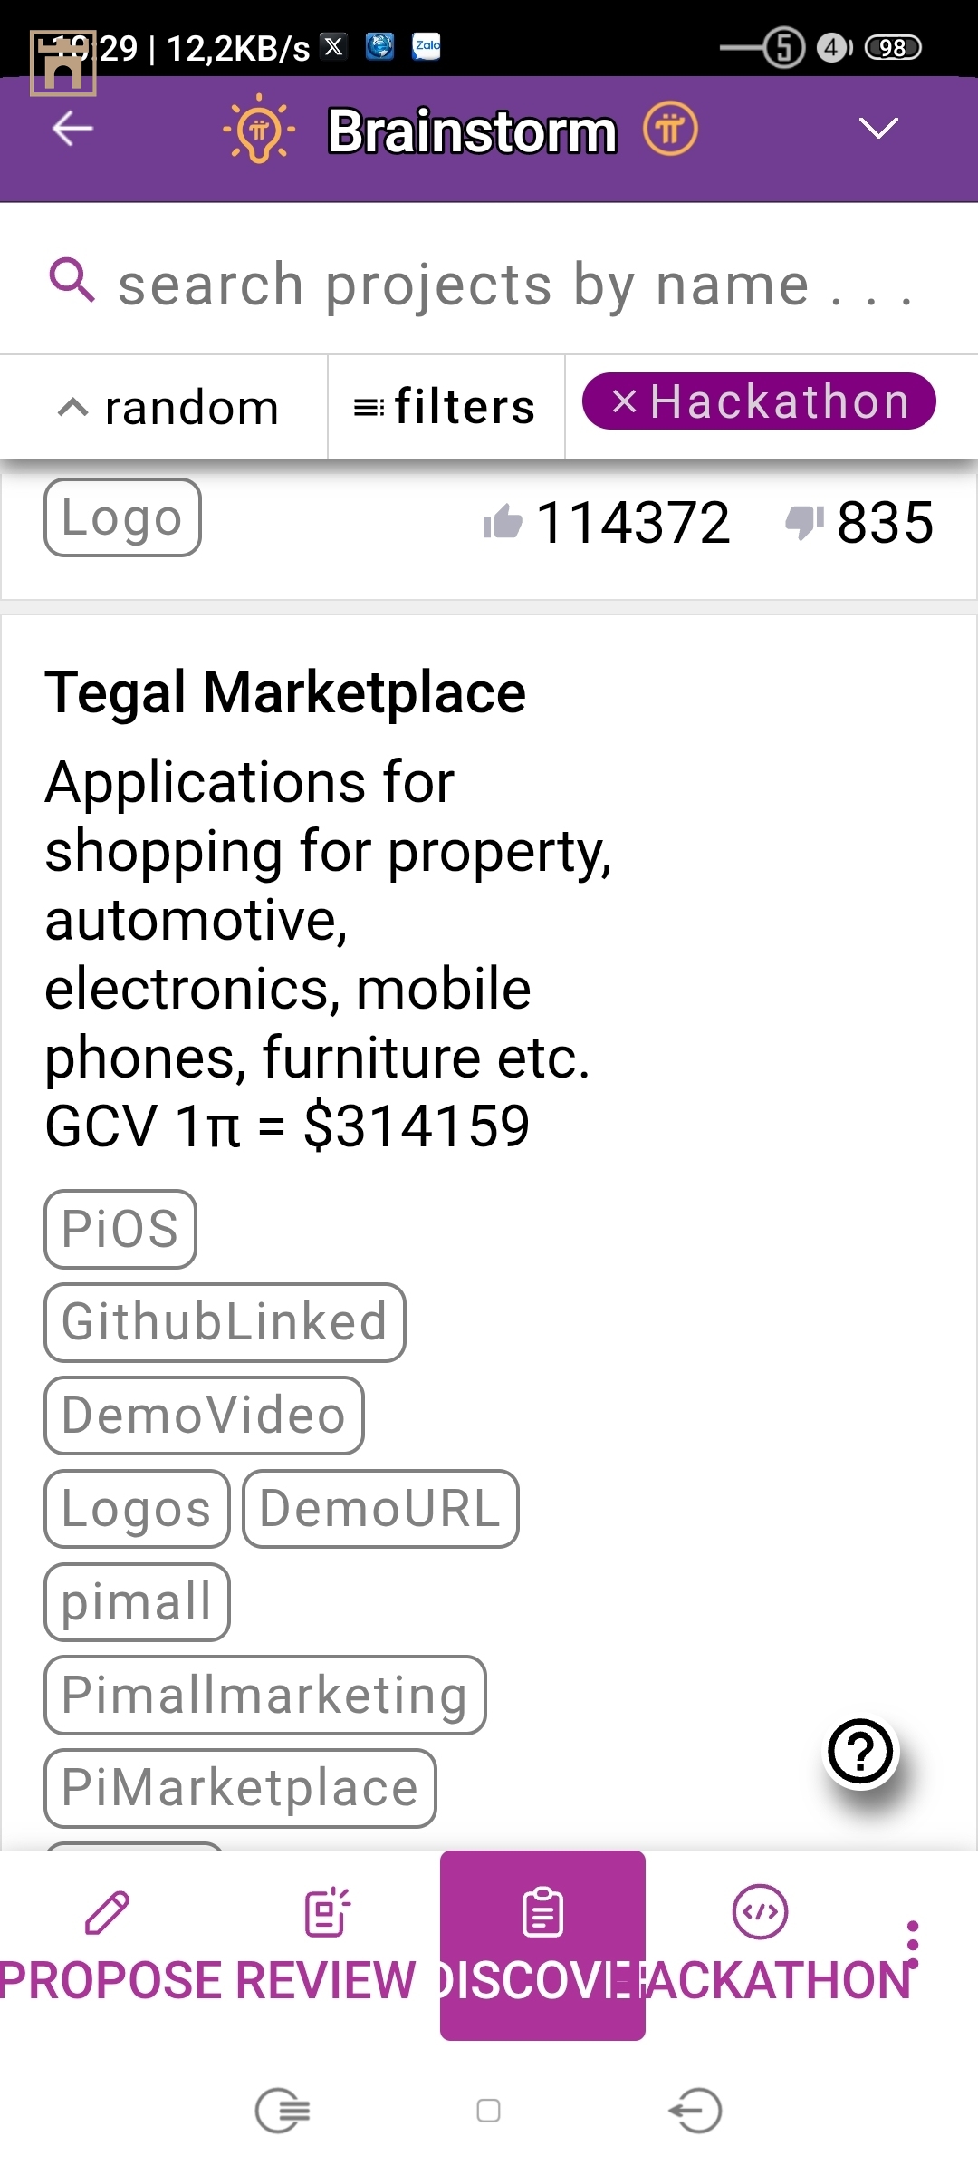Toggle the DemoURL tag
978x2175 pixels.
coord(380,1509)
